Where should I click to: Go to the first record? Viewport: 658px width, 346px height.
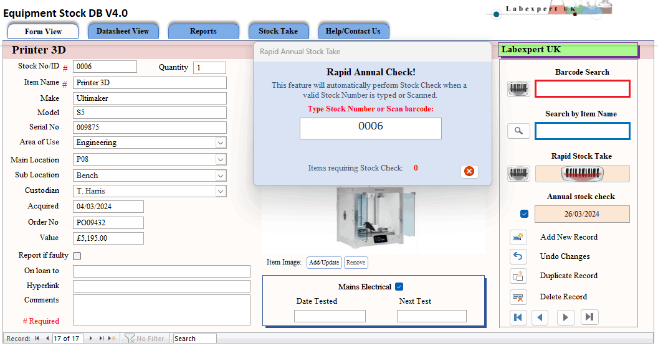pyautogui.click(x=518, y=317)
